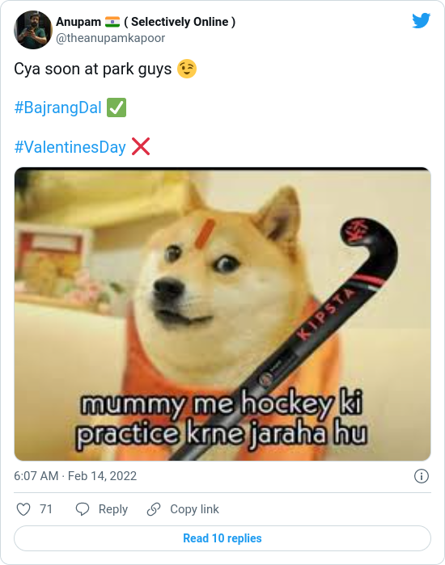Click the Copy link text label
Viewport: 445px width, 565px height.
coord(194,509)
